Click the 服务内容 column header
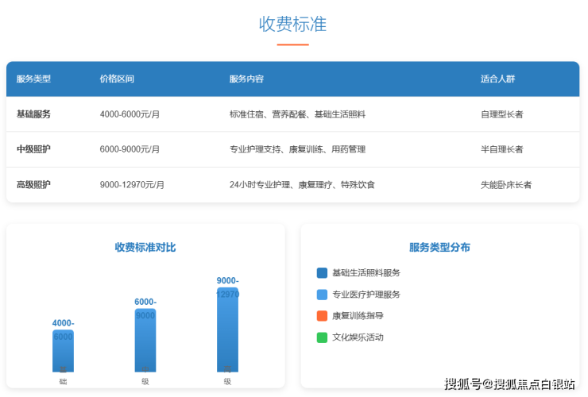 coord(246,79)
